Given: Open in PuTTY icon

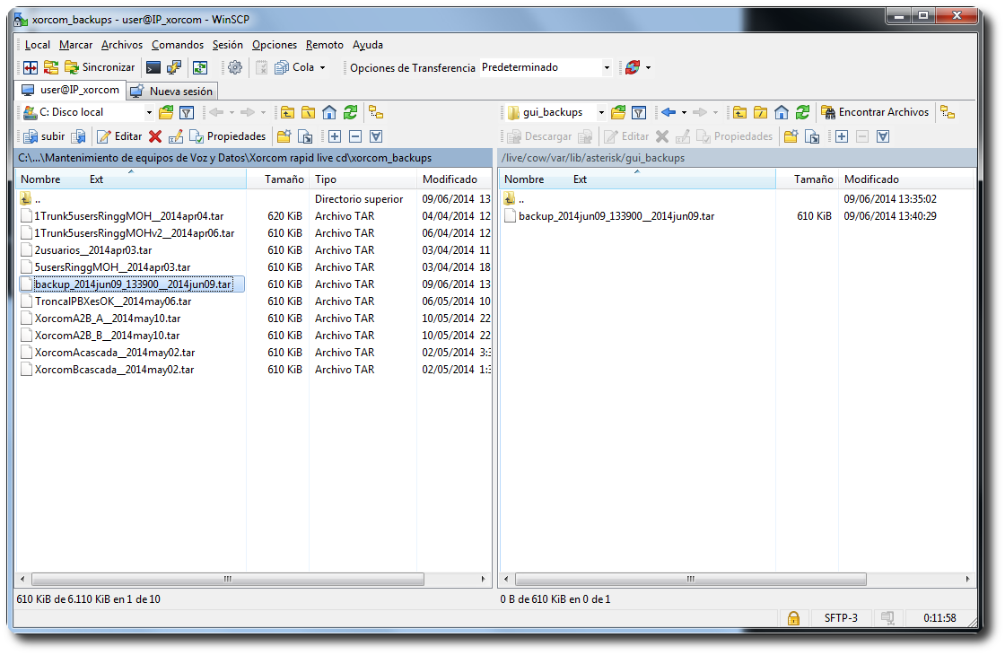Looking at the screenshot, I should tap(174, 67).
